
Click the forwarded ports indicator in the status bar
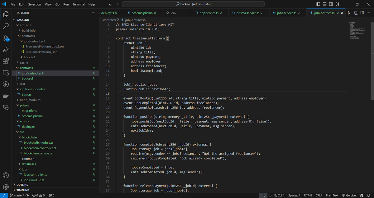pos(52,195)
